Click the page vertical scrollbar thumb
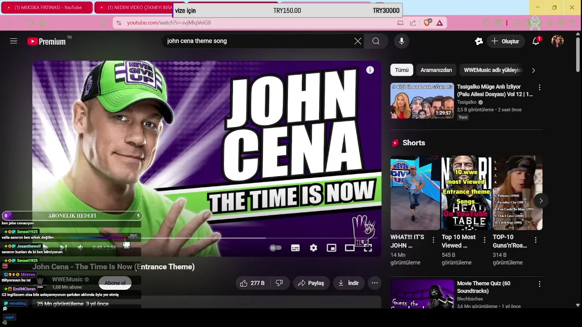Viewport: 582px width, 327px height. pos(578,54)
